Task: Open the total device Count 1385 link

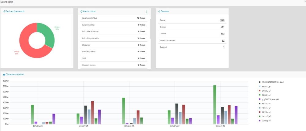Action: pos(222,20)
